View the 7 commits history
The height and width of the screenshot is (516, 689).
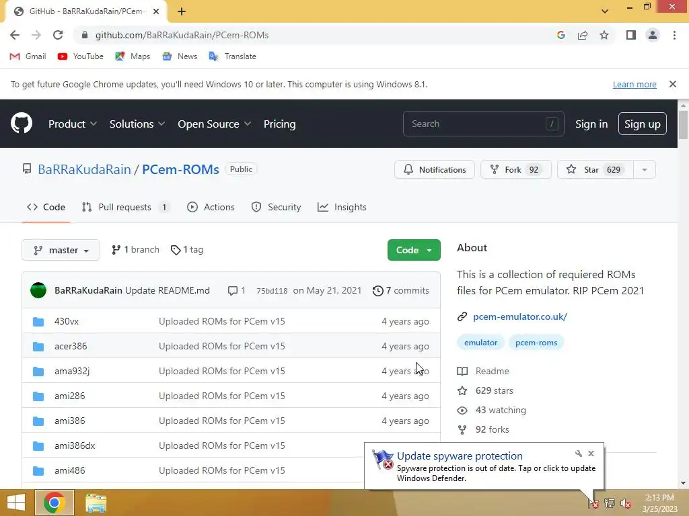pyautogui.click(x=401, y=290)
